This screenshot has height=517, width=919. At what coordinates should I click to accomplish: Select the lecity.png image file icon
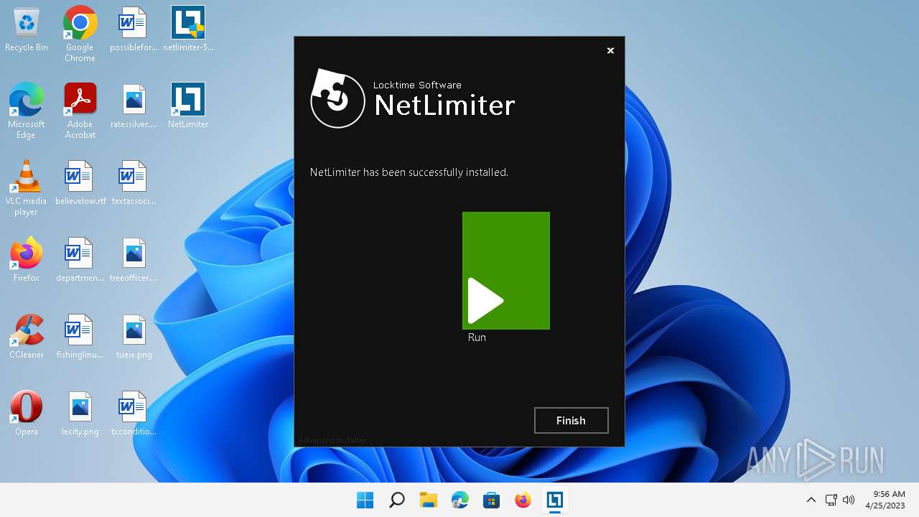click(80, 414)
